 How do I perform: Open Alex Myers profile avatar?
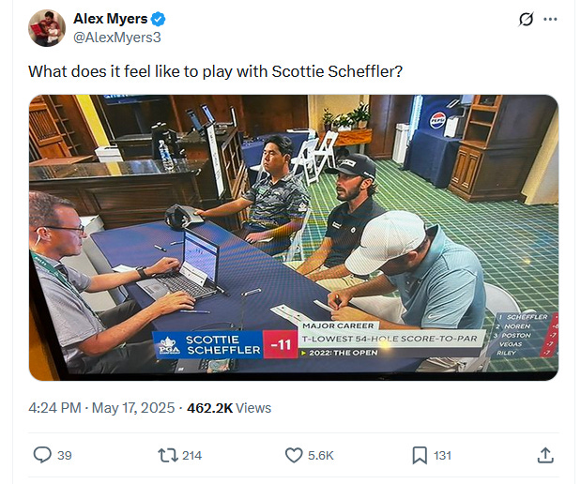point(47,28)
